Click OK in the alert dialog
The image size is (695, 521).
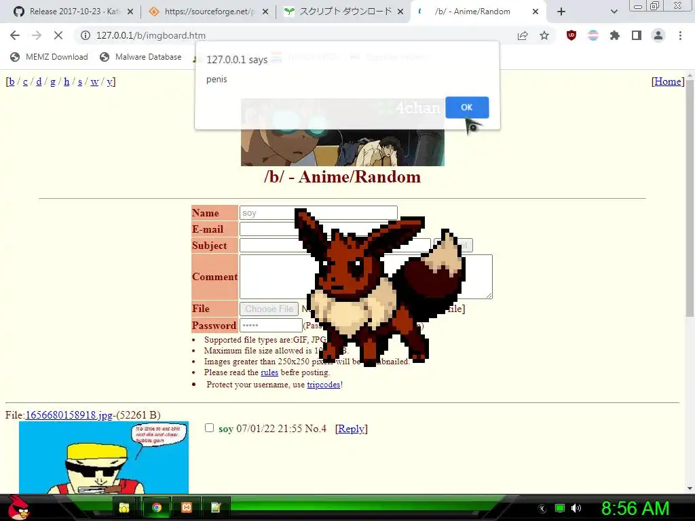point(467,107)
